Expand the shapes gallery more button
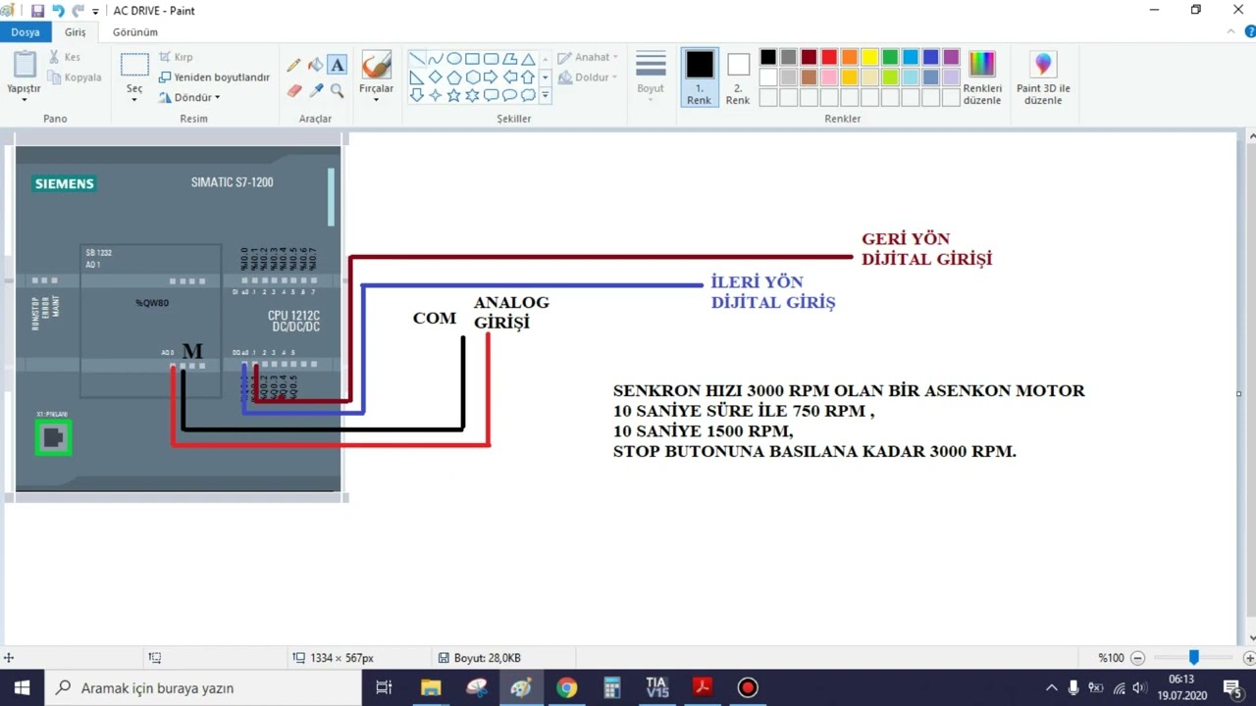The image size is (1256, 706). [545, 96]
